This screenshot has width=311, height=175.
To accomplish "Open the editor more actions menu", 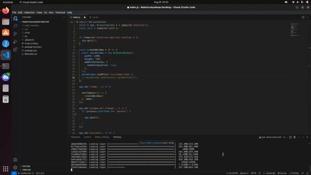I will pyautogui.click(x=307, y=17).
